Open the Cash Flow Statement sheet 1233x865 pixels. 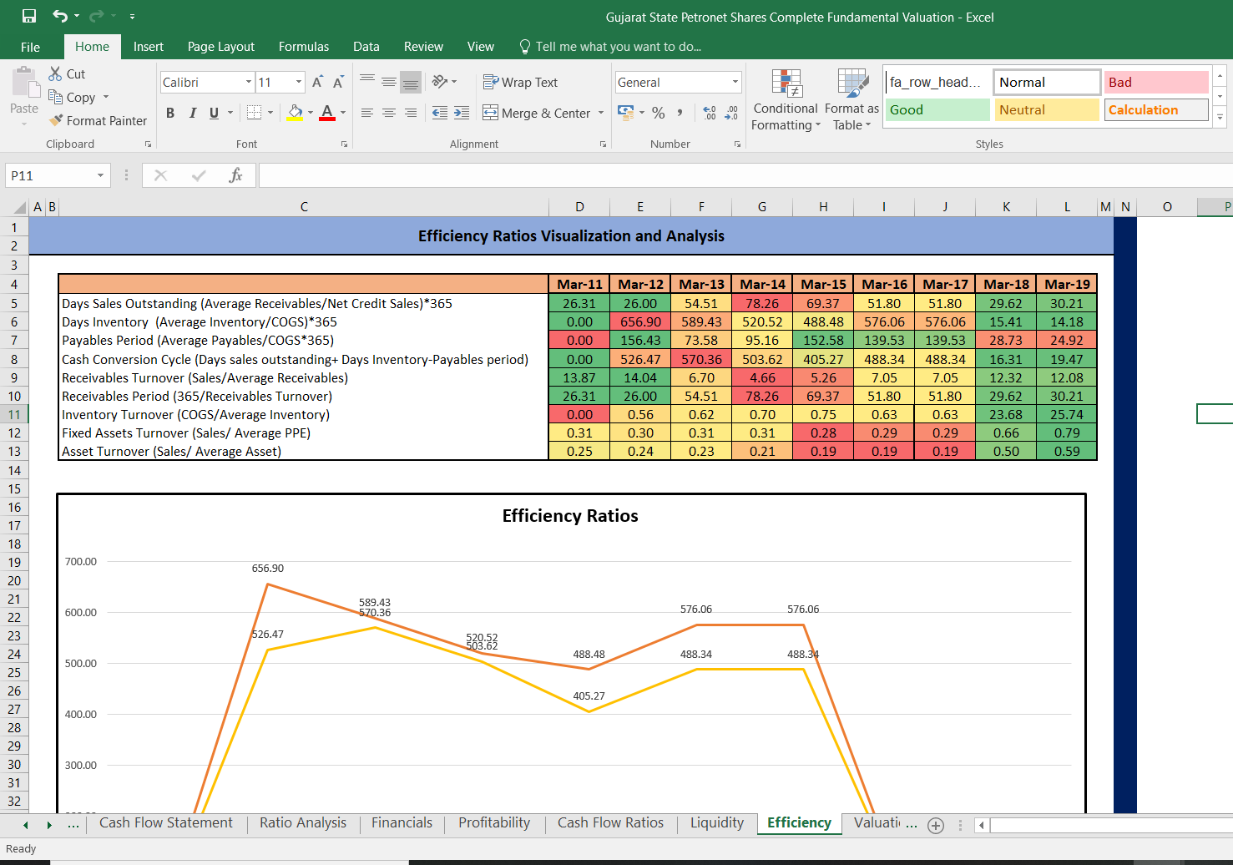[x=166, y=822]
